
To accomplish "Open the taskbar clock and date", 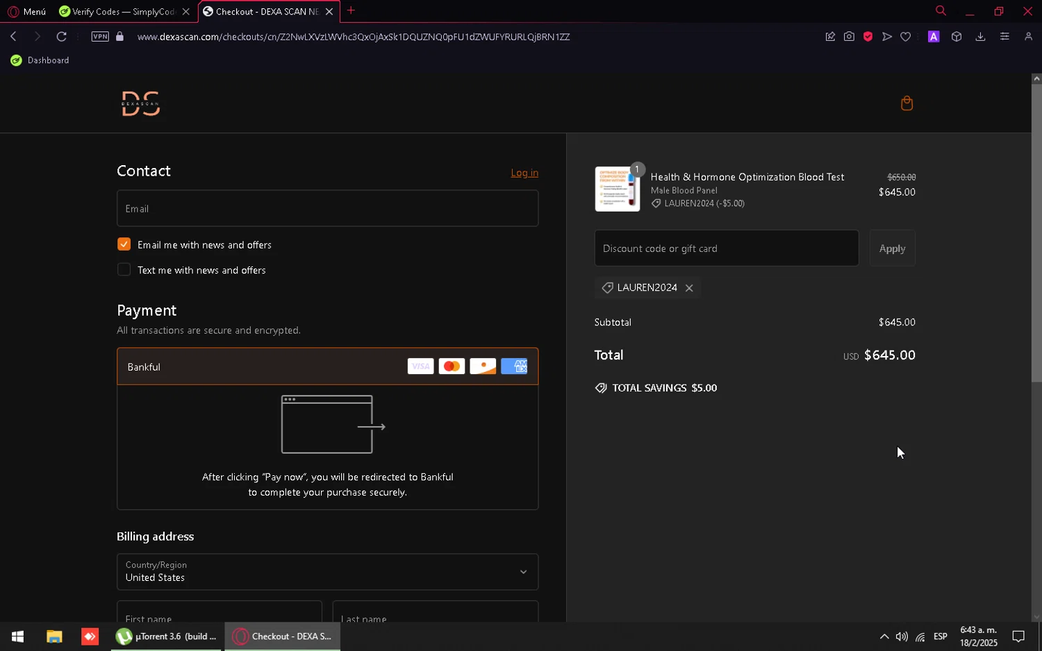I will click(979, 636).
